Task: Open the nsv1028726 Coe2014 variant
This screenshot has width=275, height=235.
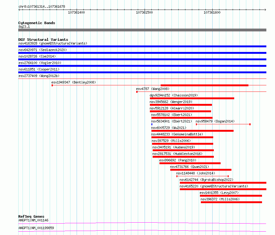Action: click(x=37, y=56)
